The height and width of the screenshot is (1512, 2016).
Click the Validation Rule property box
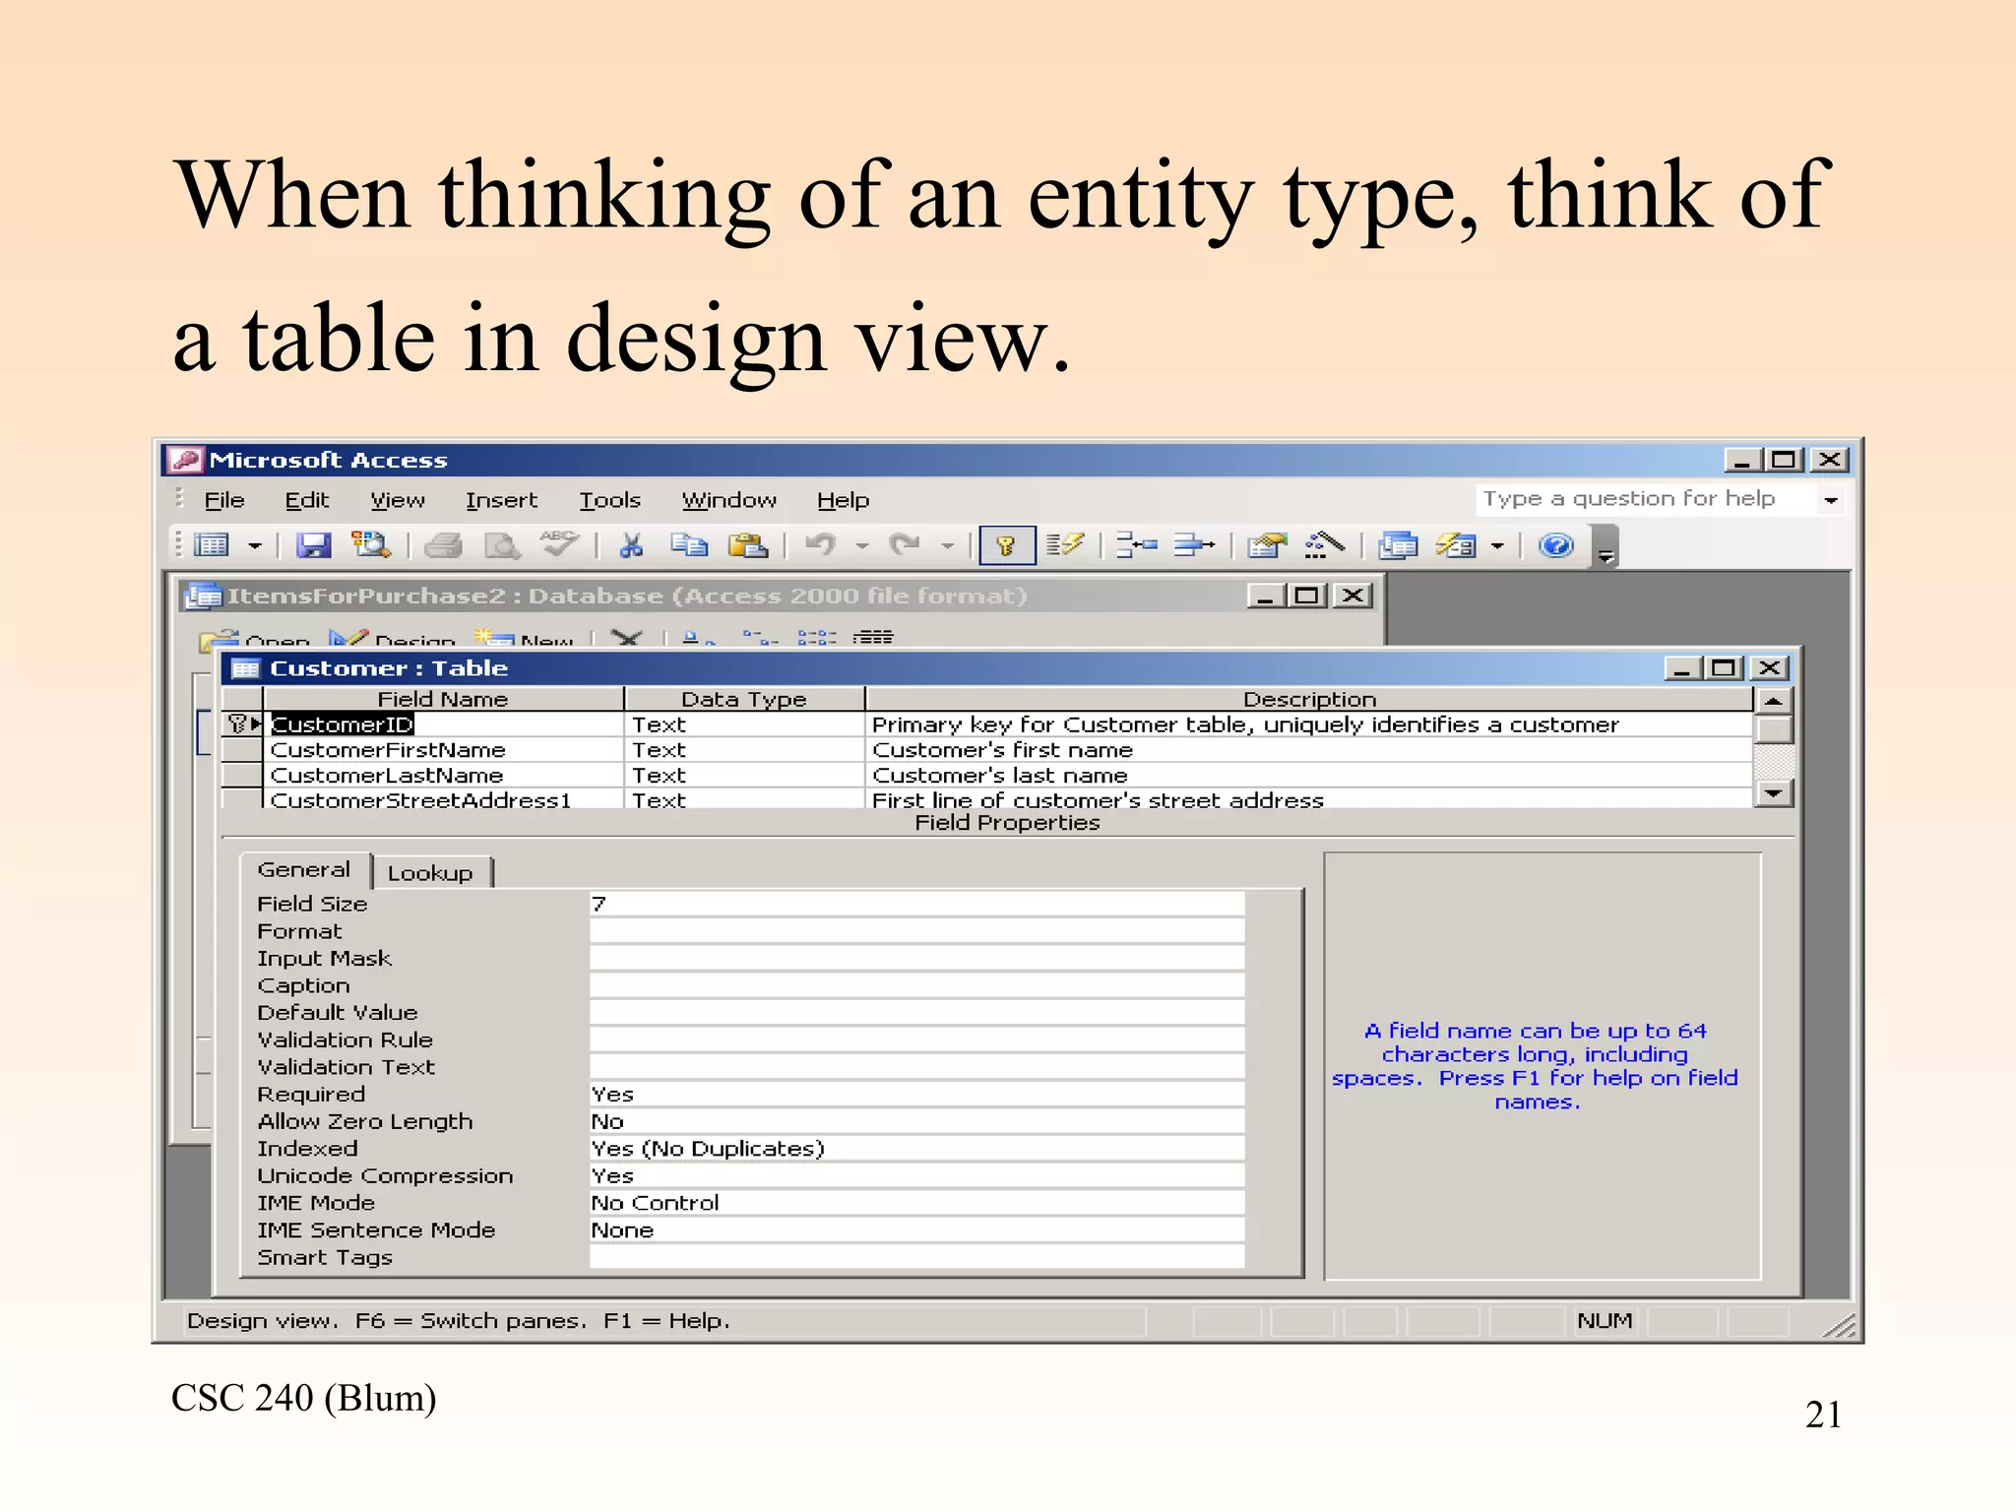(x=916, y=1039)
